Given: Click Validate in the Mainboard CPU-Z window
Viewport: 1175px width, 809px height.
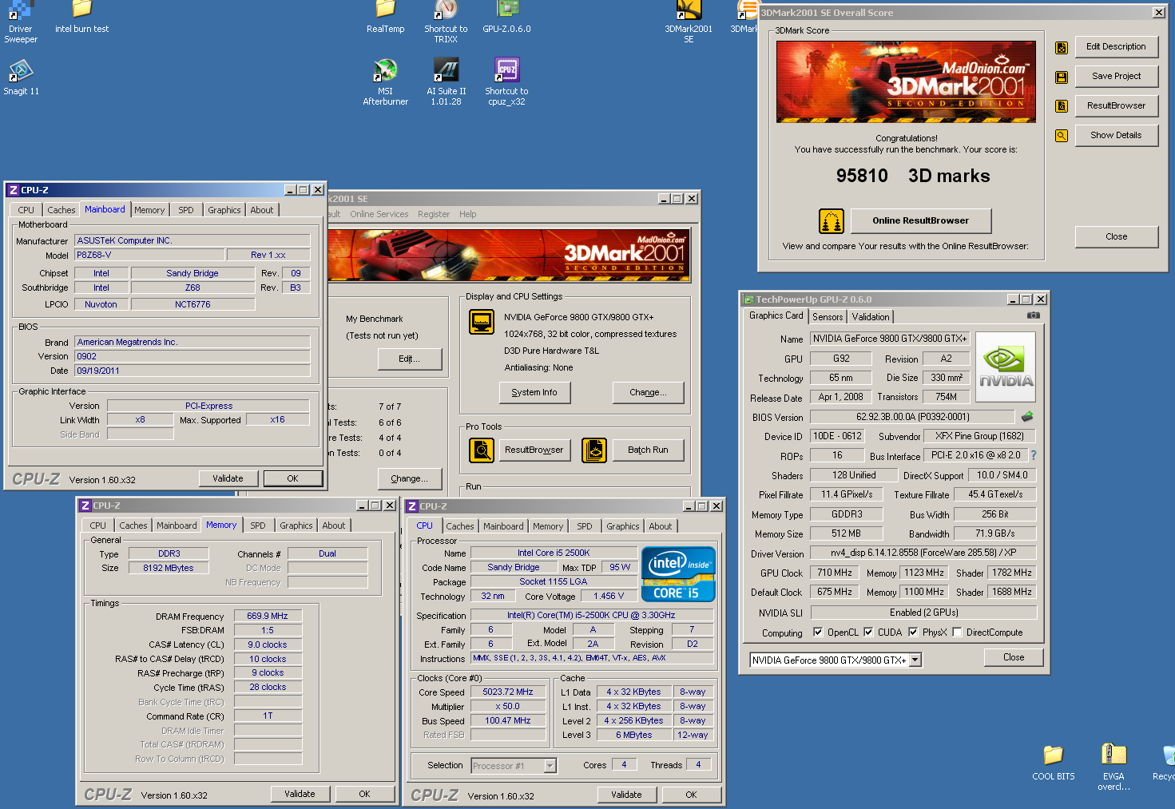Looking at the screenshot, I should tap(228, 479).
